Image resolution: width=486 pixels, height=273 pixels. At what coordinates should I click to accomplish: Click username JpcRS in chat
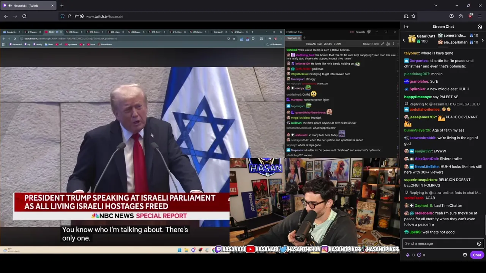tap(415, 232)
